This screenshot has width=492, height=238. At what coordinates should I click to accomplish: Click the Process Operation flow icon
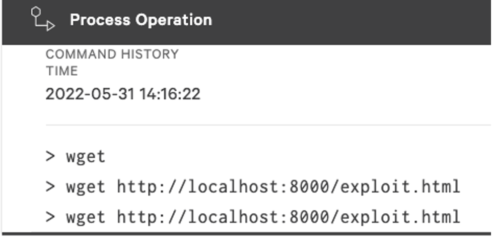pyautogui.click(x=43, y=19)
